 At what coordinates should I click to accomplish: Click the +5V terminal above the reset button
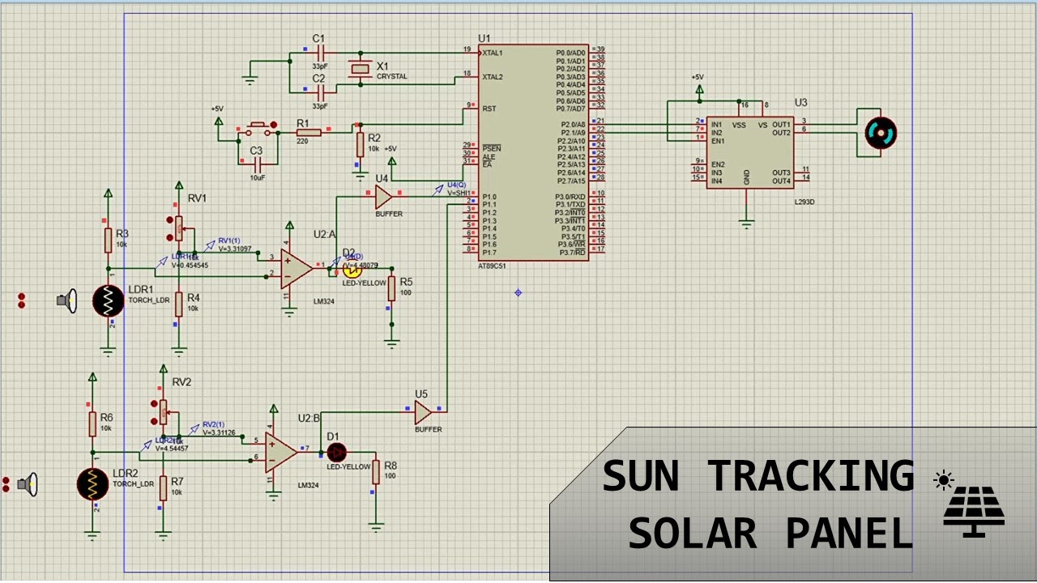tap(217, 121)
